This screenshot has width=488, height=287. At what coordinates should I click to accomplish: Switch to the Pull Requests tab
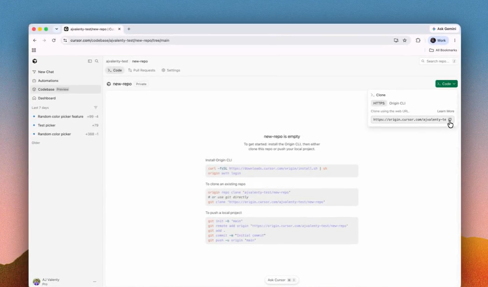(x=142, y=70)
